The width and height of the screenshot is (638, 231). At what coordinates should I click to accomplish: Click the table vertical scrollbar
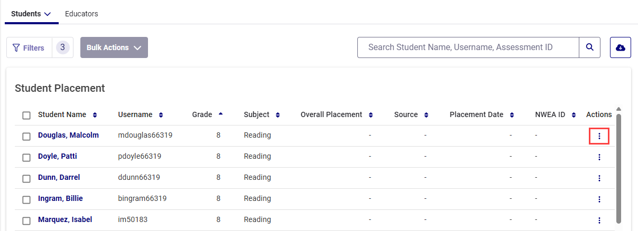[x=618, y=168]
